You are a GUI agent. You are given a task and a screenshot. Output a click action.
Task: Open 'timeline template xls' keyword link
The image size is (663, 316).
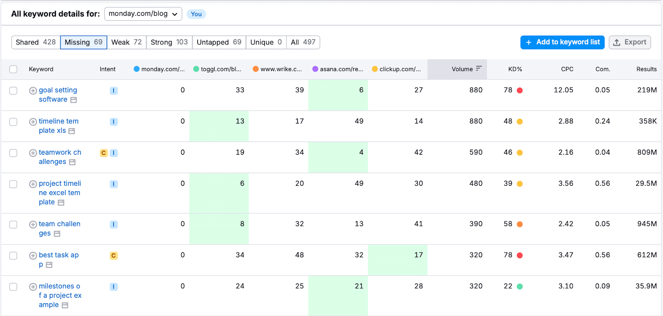58,126
